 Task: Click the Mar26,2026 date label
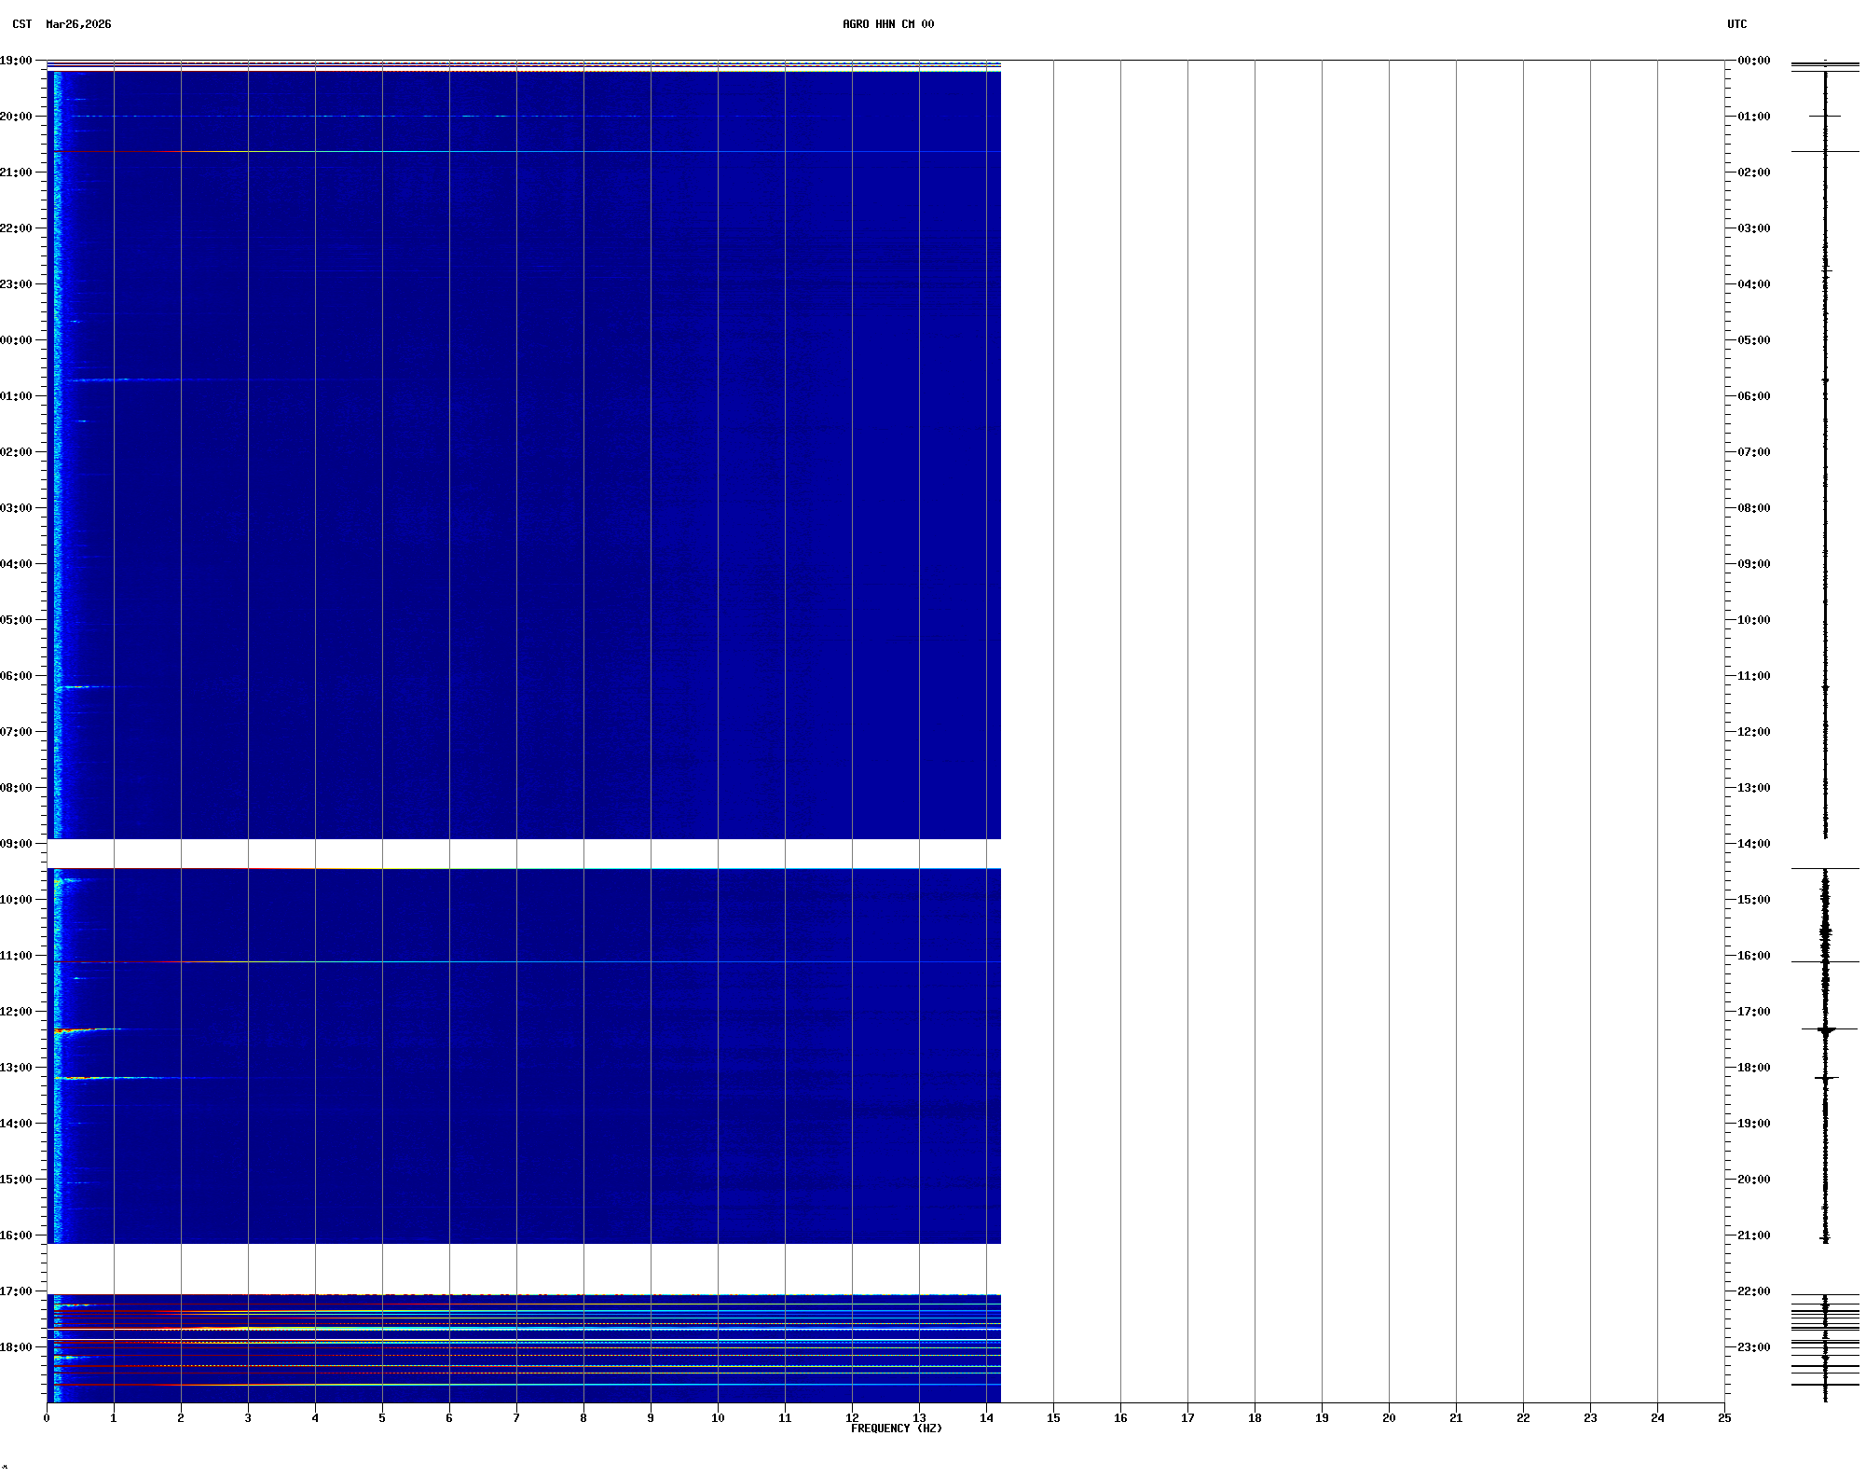coord(78,24)
